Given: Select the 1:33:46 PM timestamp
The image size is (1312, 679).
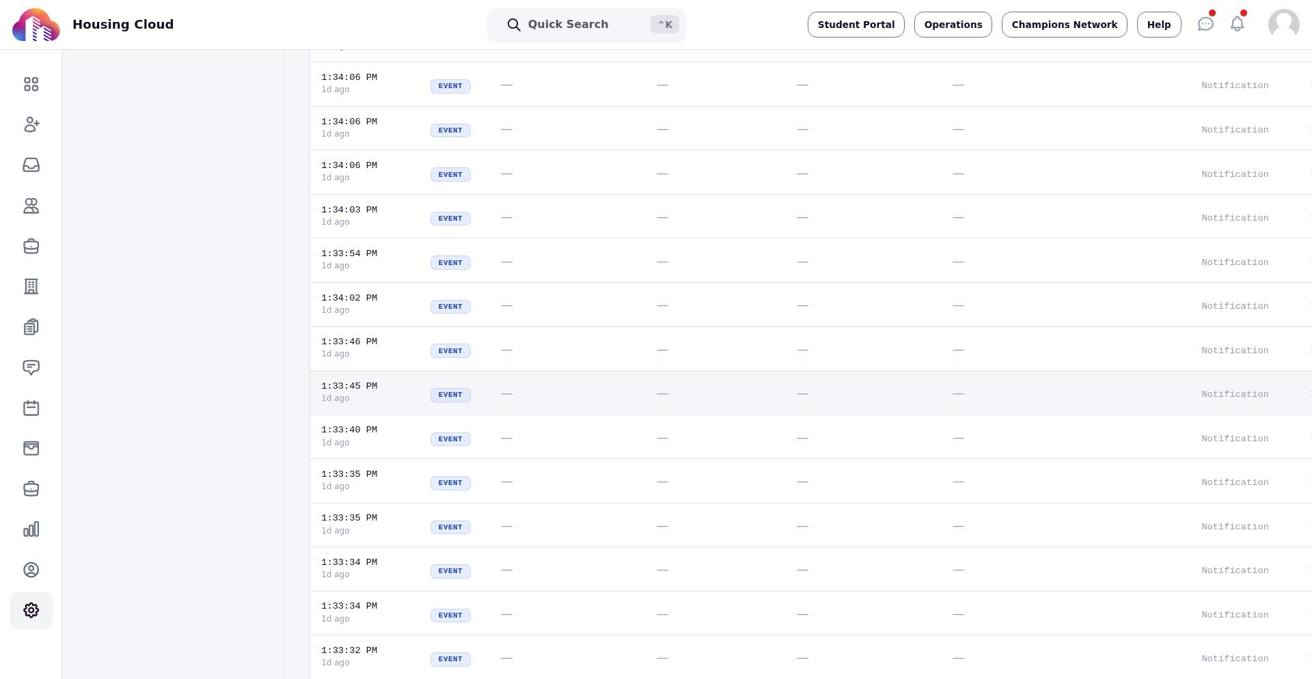Looking at the screenshot, I should pos(349,342).
